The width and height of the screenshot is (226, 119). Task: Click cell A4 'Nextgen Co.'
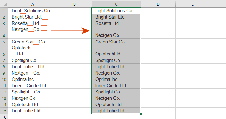click(x=33, y=32)
